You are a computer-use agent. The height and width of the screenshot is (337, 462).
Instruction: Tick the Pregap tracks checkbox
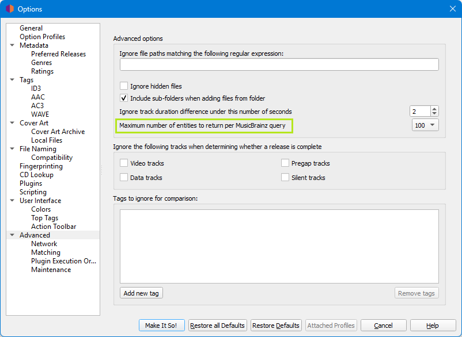coord(285,163)
